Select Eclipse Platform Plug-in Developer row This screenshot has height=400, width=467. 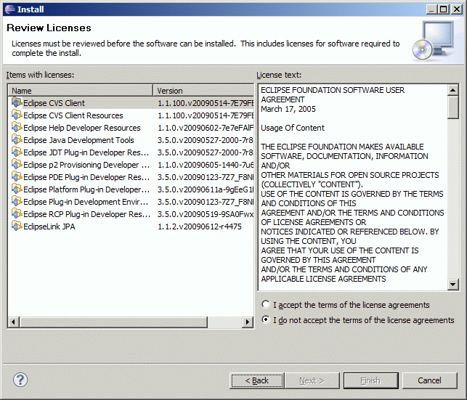coord(131,189)
